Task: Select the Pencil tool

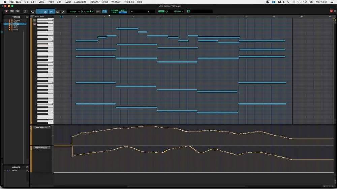Action: click(x=63, y=12)
